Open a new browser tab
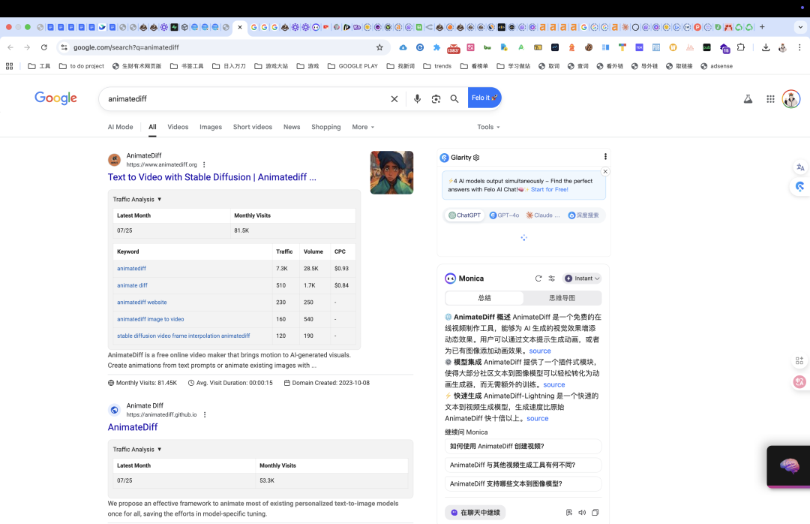This screenshot has height=524, width=810. tap(762, 27)
